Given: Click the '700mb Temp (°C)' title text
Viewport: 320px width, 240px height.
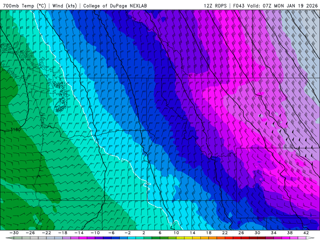Looking at the screenshot, I should tap(24, 6).
